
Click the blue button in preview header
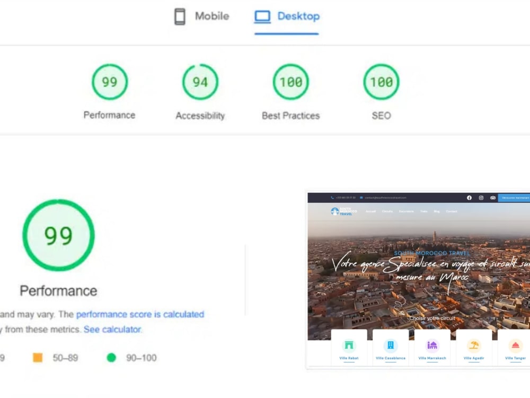pyautogui.click(x=514, y=197)
